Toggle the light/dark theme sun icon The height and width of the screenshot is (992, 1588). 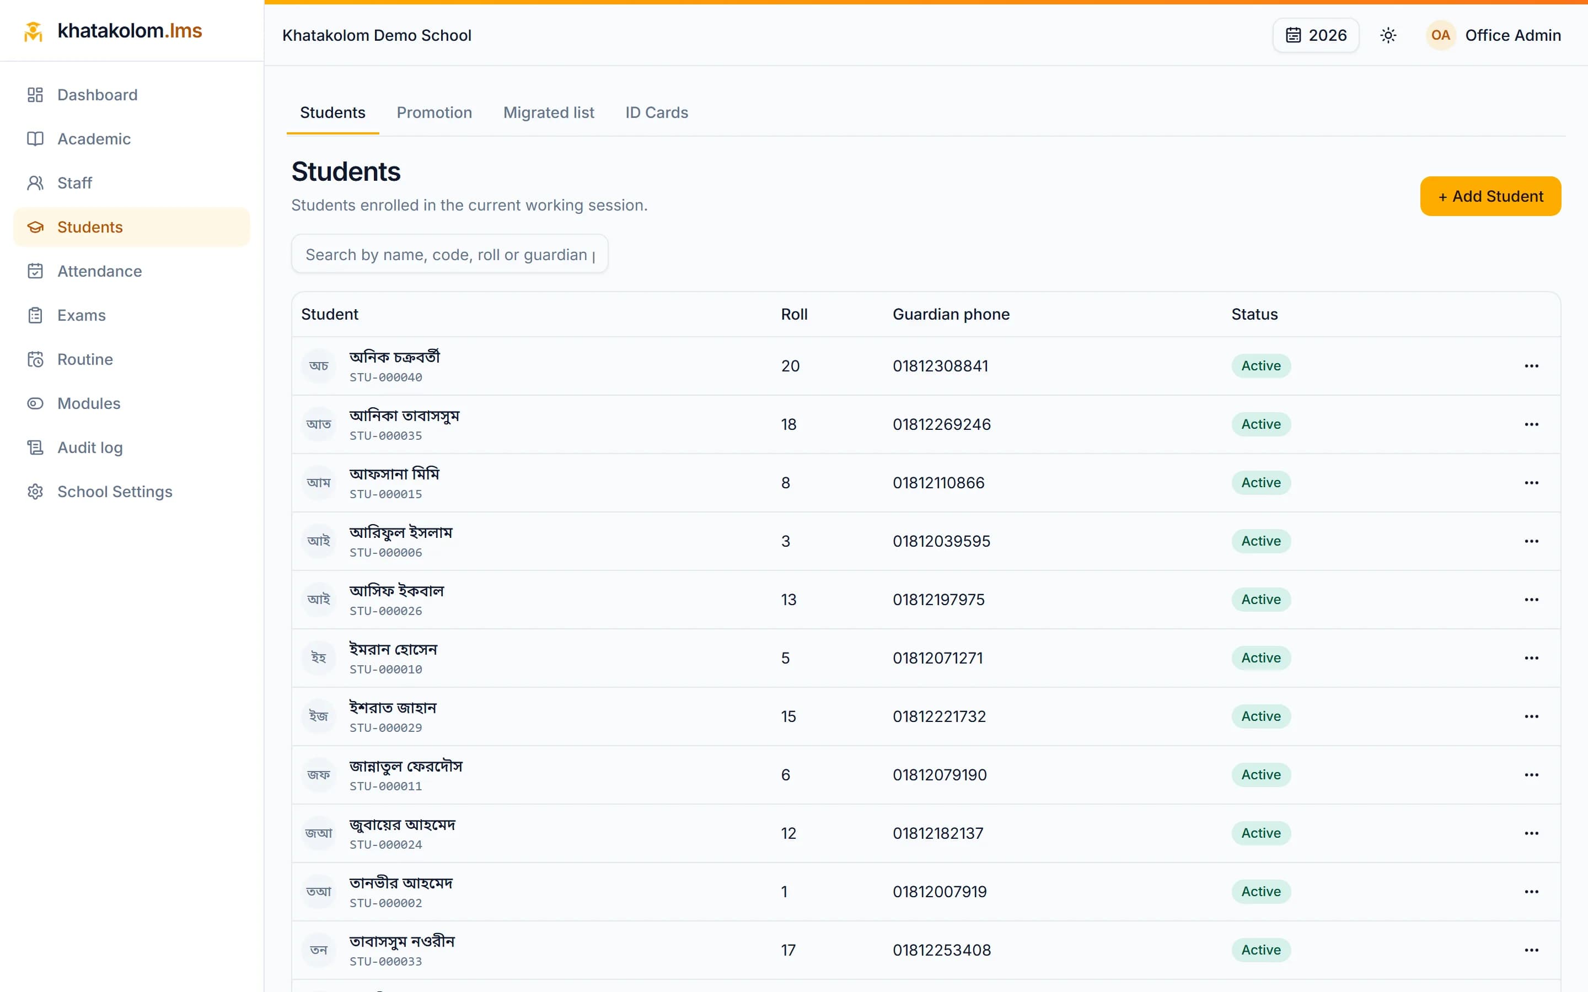(x=1388, y=35)
